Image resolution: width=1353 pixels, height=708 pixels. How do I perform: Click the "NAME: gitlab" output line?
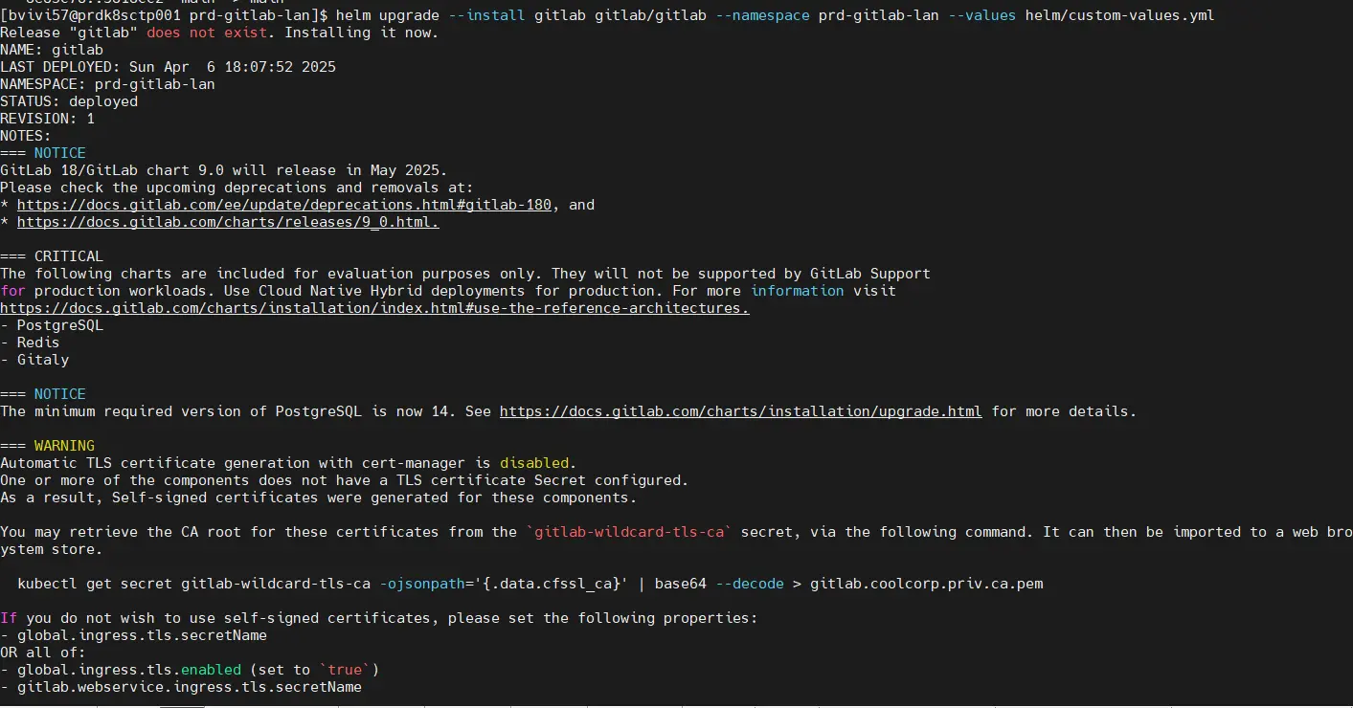point(52,50)
